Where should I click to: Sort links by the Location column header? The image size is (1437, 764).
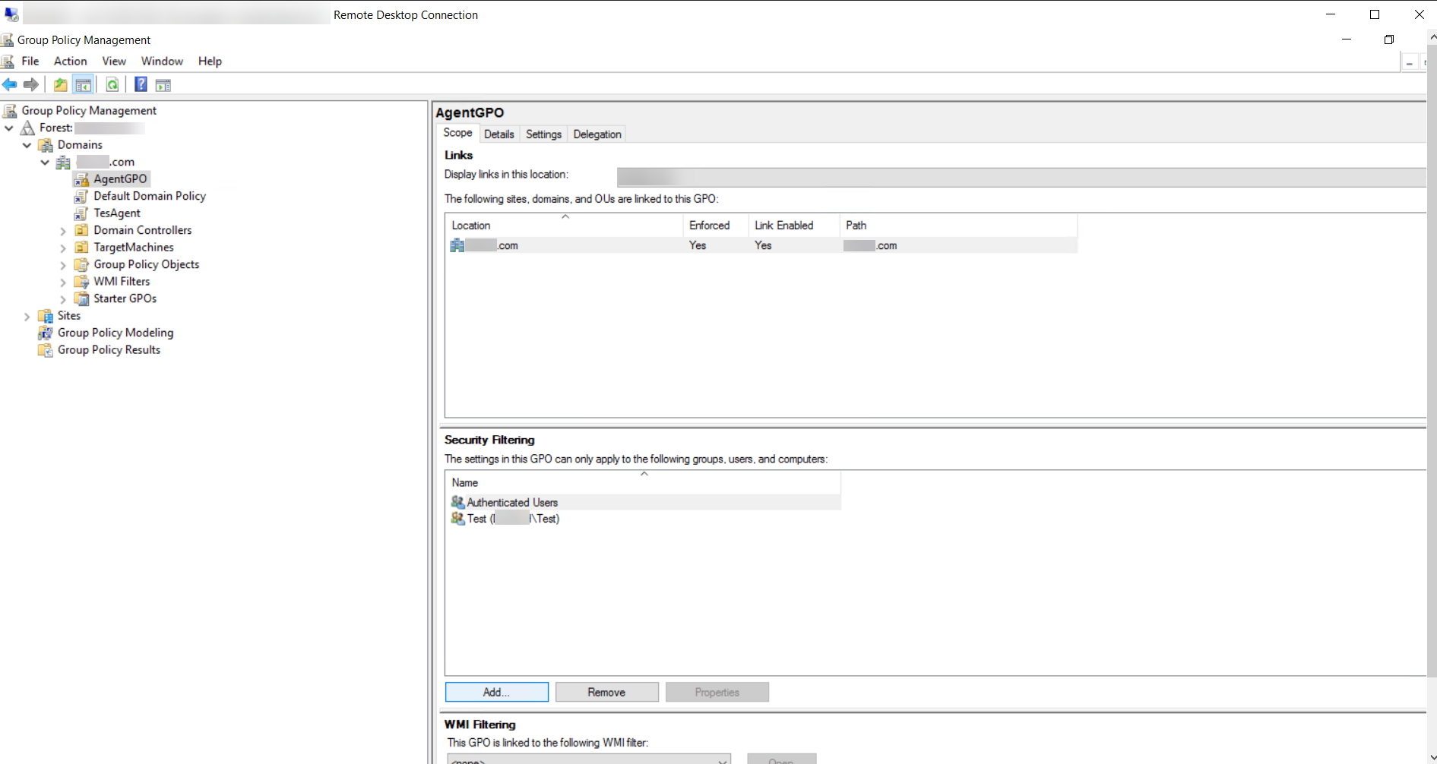pyautogui.click(x=564, y=226)
